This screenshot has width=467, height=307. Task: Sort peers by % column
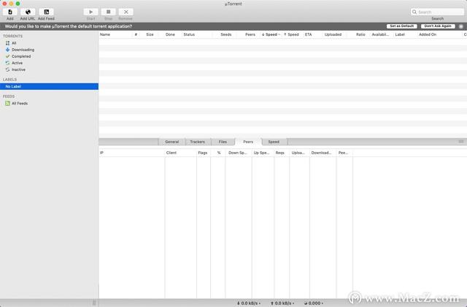(x=218, y=153)
